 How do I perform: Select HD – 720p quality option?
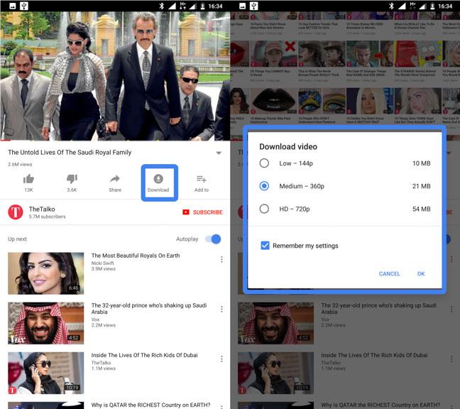[x=264, y=209]
